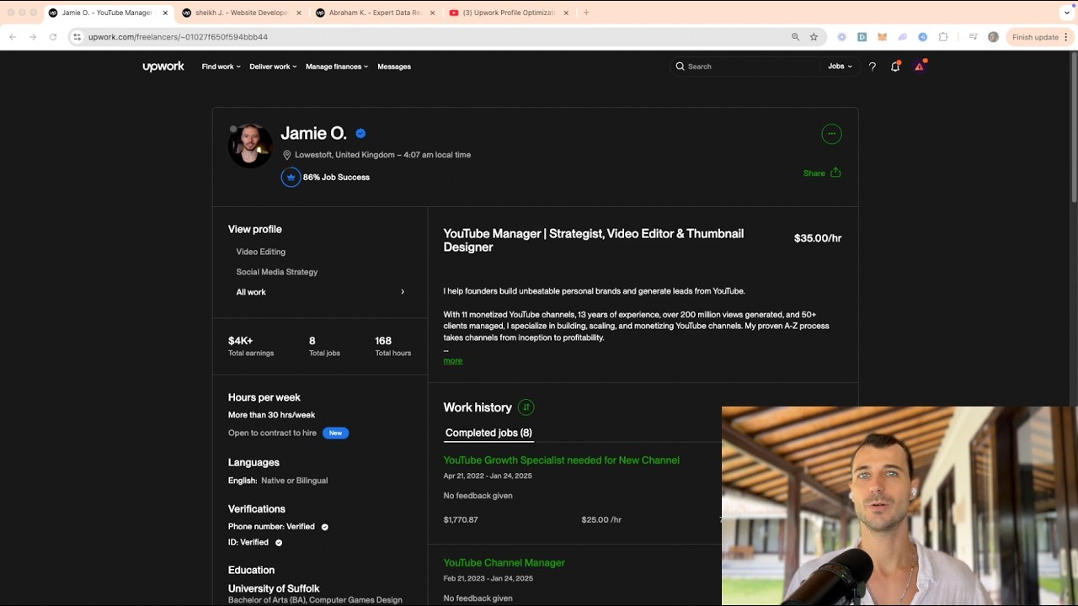Screen dimensions: 1078x606
Task: Click the work history sort icon
Action: click(x=526, y=407)
